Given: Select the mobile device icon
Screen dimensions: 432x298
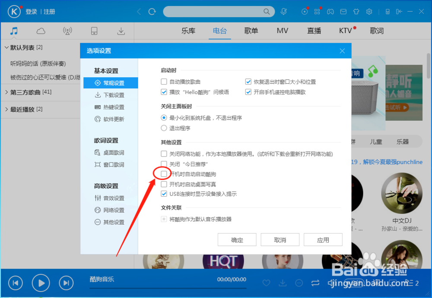Looking at the screenshot, I should (x=94, y=31).
